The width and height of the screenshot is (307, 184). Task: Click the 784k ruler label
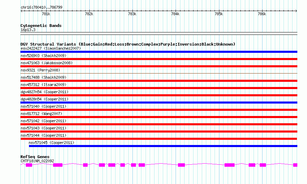(x=175, y=14)
